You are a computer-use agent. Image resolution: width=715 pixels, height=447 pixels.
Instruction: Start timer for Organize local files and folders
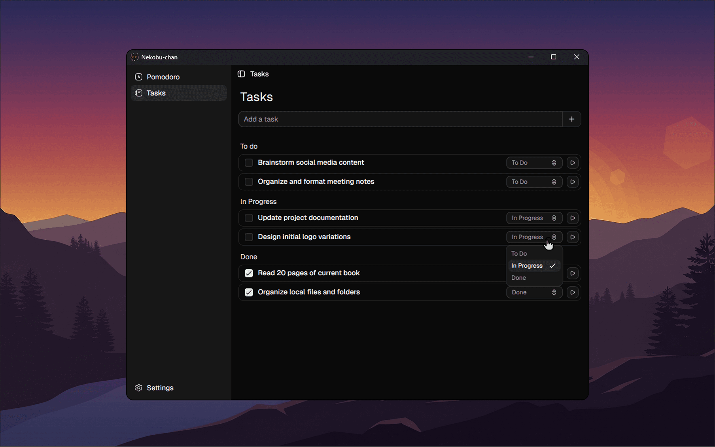[x=572, y=292]
